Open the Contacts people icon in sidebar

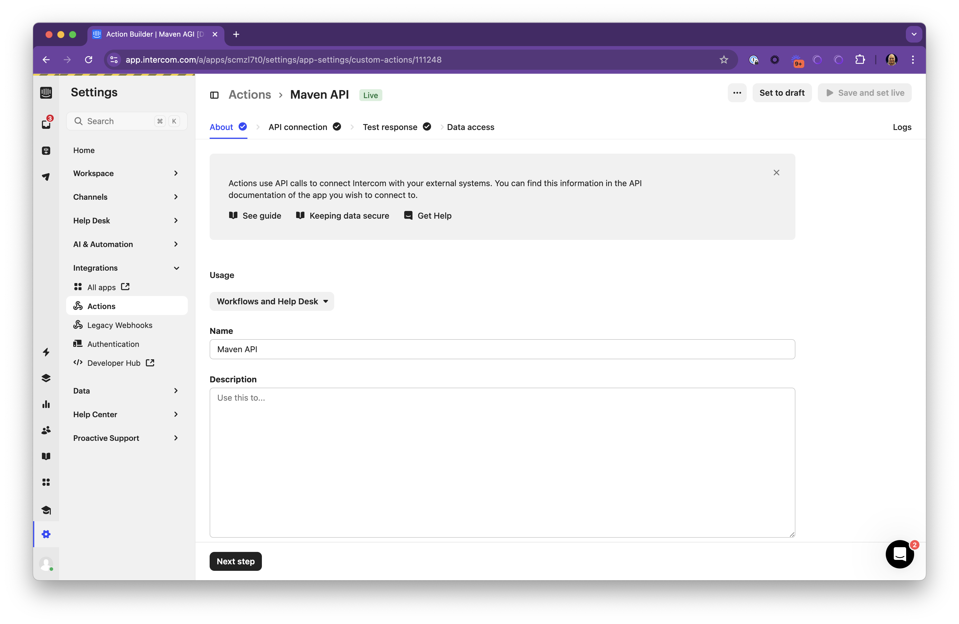46,430
